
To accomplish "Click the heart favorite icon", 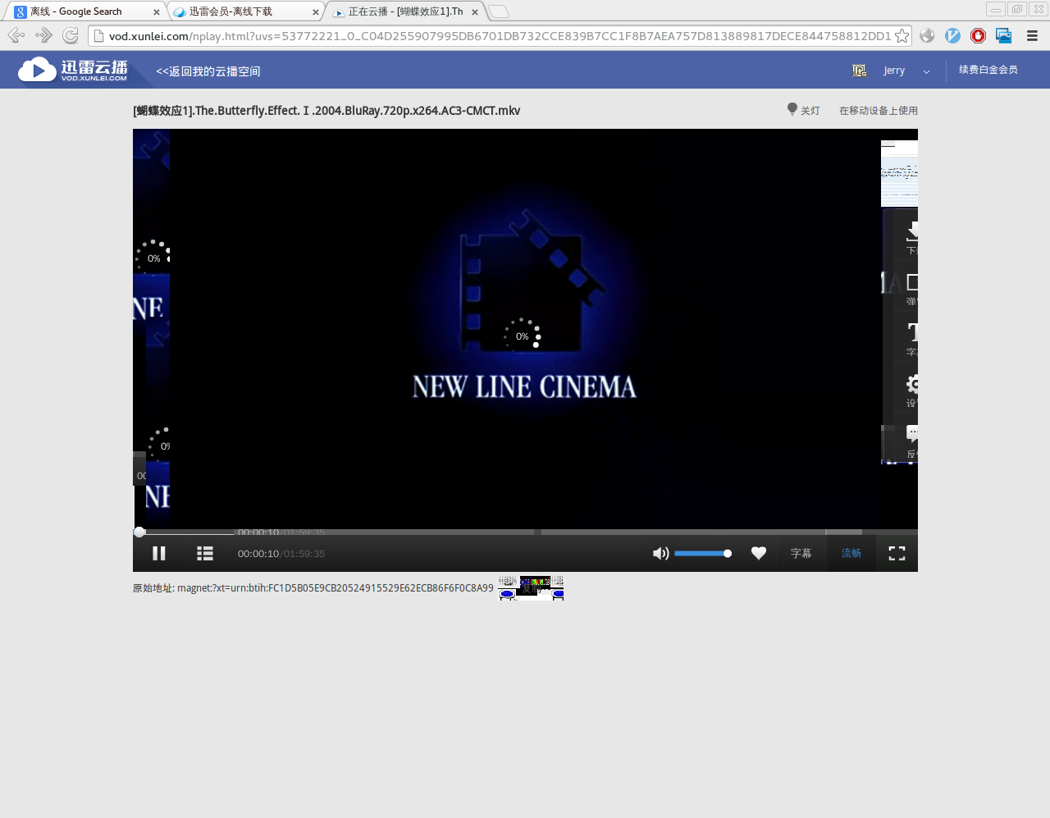I will pos(759,554).
